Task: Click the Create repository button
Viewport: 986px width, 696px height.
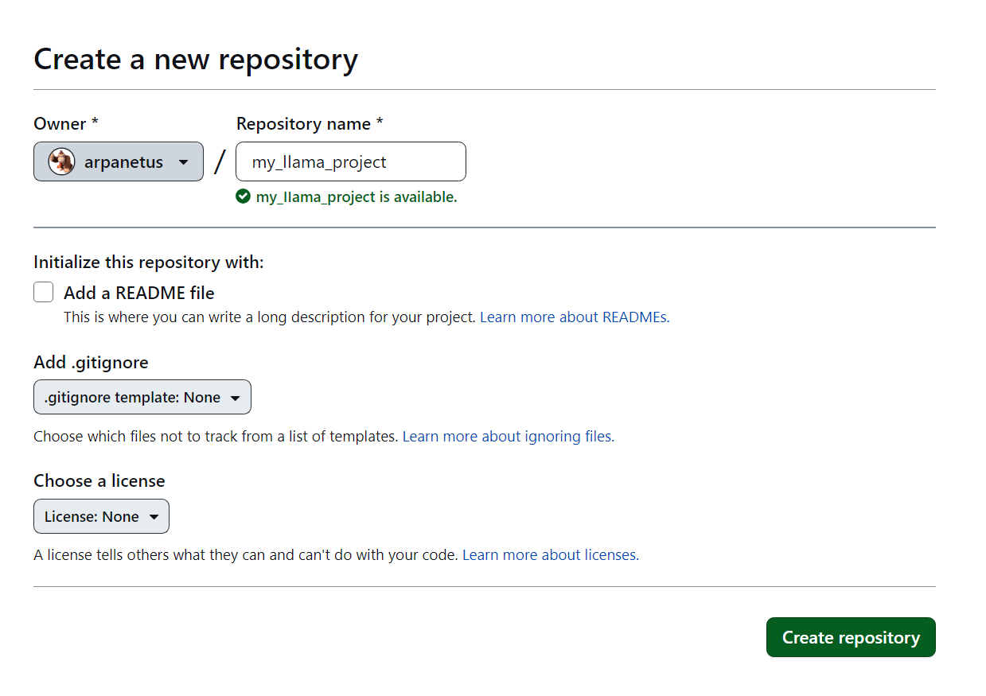Action: coord(851,637)
